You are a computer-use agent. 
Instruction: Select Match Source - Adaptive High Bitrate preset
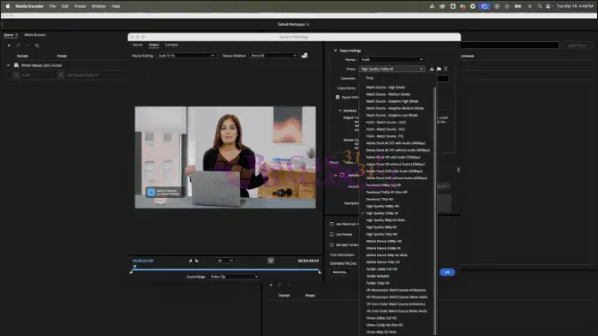pos(392,101)
